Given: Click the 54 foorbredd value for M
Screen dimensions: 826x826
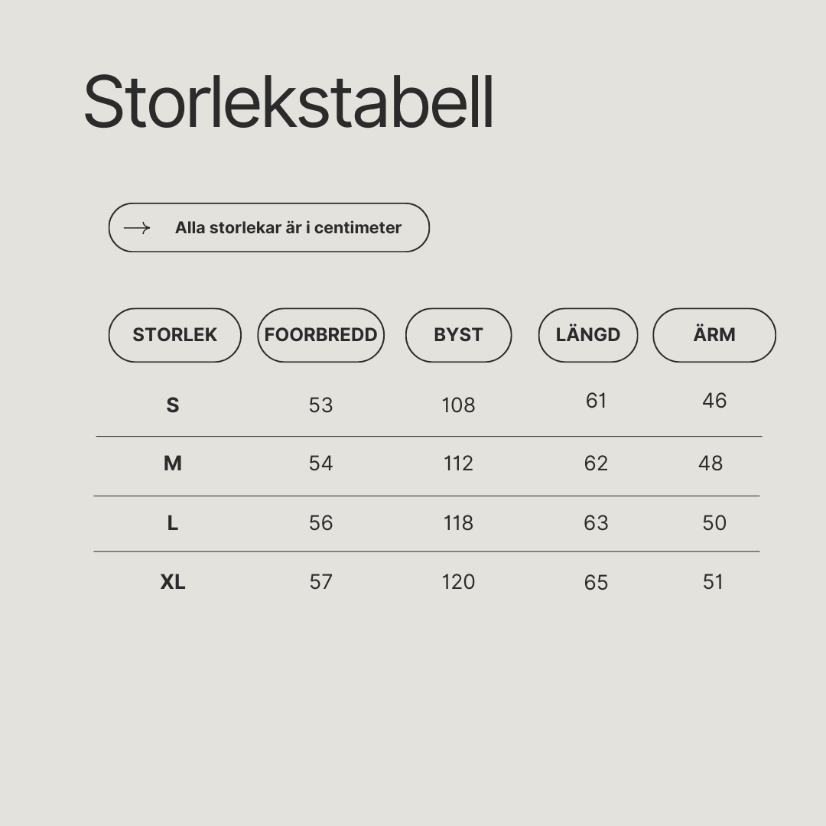Looking at the screenshot, I should (320, 463).
